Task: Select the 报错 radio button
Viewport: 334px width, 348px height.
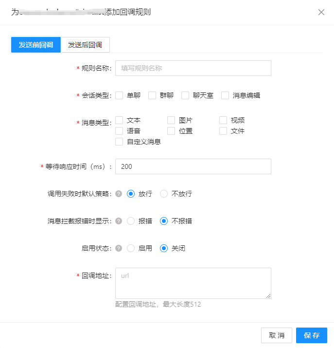Action: 131,221
